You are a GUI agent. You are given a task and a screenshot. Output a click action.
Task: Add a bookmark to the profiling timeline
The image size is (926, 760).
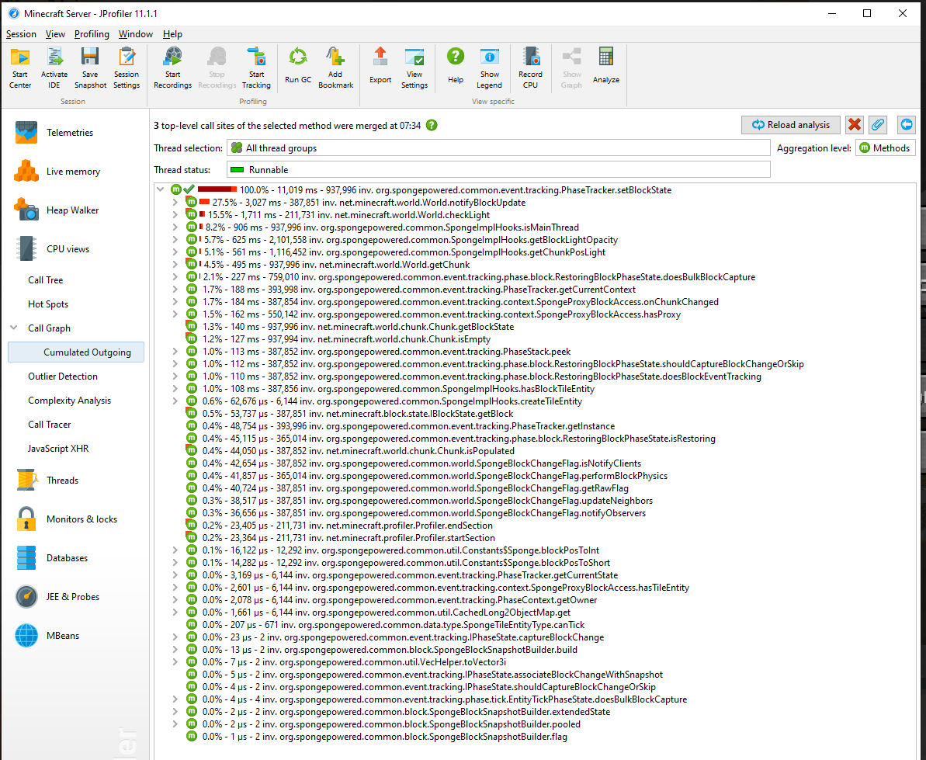point(335,68)
